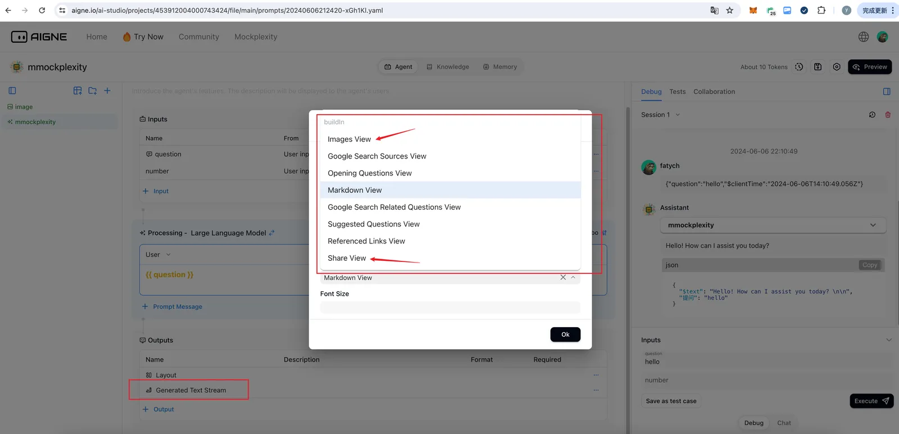Focus the Font Size input field

pyautogui.click(x=450, y=307)
